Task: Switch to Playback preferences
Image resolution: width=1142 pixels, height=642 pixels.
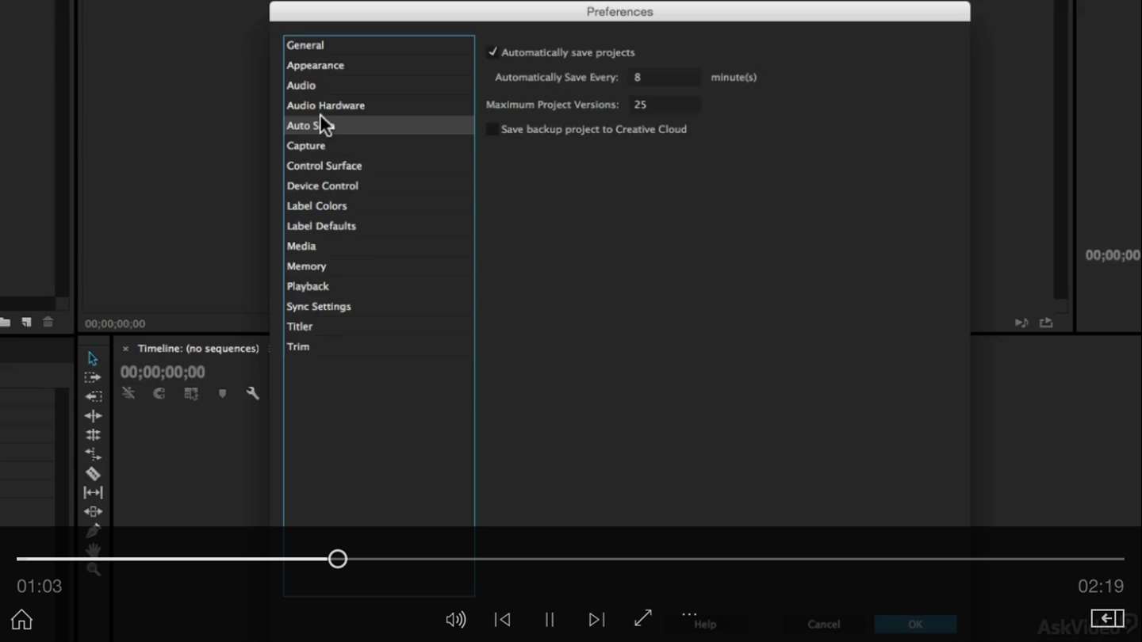Action: 379,286
